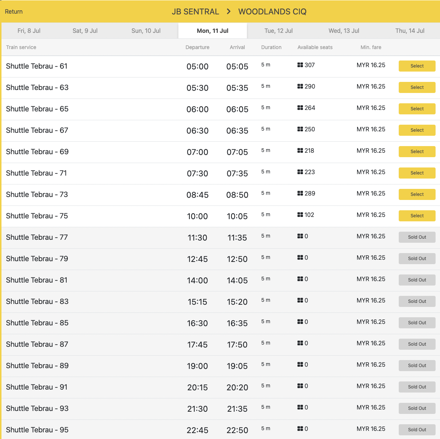Screen dimensions: 440x439
Task: Select the 05:00 Shuttle Tebrau - 61 train
Action: (x=417, y=66)
